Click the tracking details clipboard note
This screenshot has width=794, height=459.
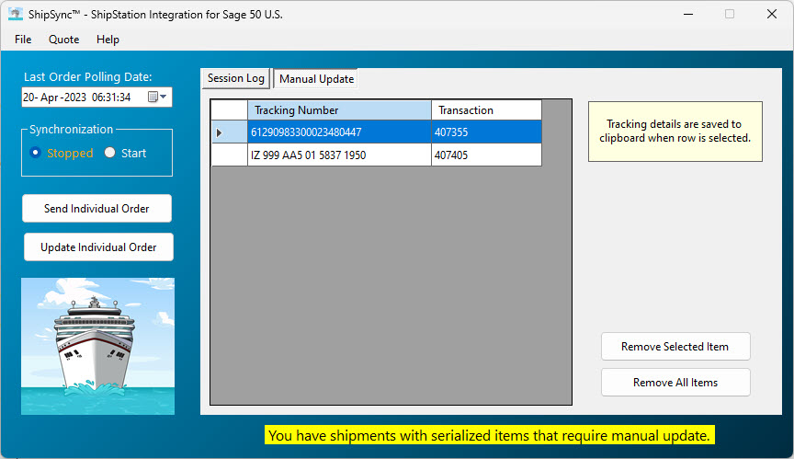(675, 132)
